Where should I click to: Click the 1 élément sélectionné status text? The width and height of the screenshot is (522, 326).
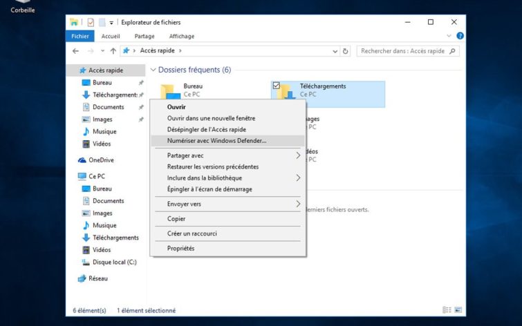(146, 311)
